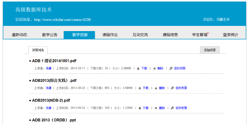Click the 下载 link for ADB2013(综合实践).pdf
Screen dimensions: 250x124
(x=145, y=88)
